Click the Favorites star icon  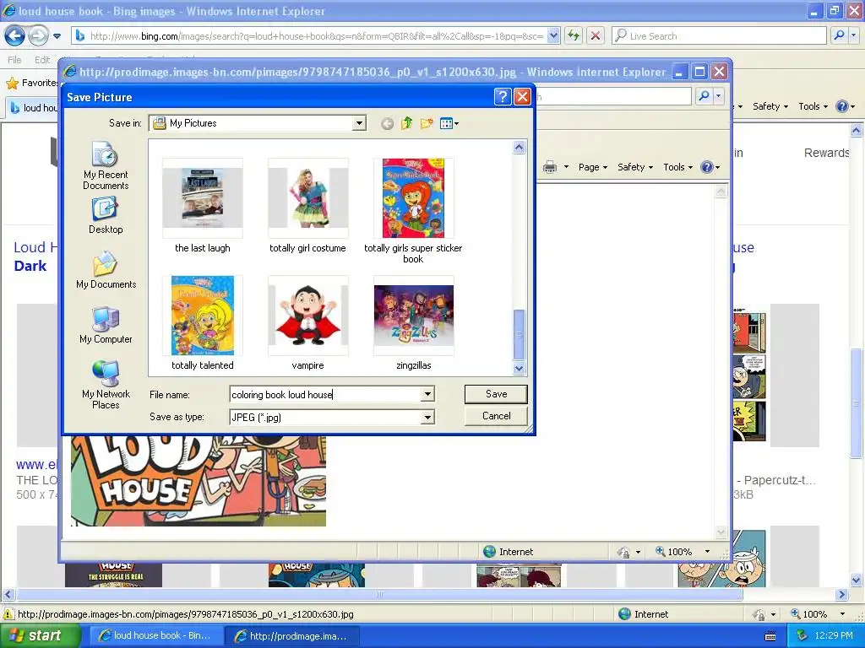pyautogui.click(x=12, y=84)
